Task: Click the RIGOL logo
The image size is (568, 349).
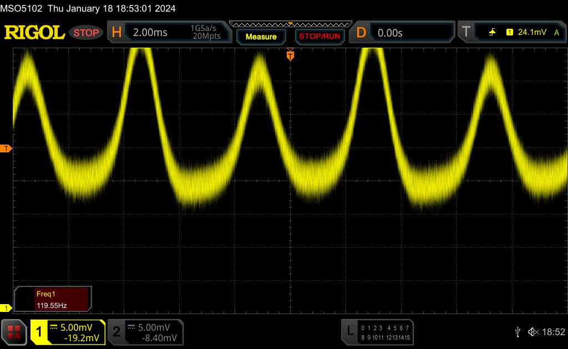Action: pos(34,33)
